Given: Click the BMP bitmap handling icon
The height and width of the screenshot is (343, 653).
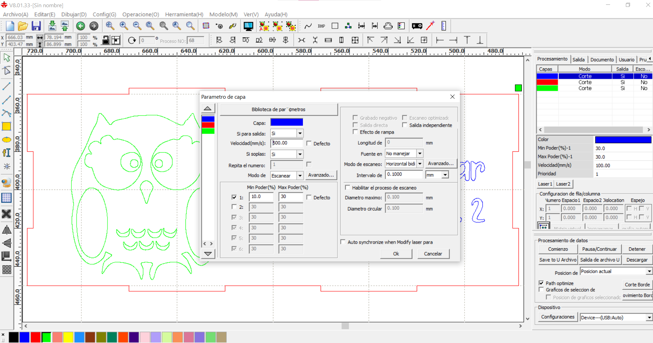Looking at the screenshot, I should pyautogui.click(x=321, y=26).
